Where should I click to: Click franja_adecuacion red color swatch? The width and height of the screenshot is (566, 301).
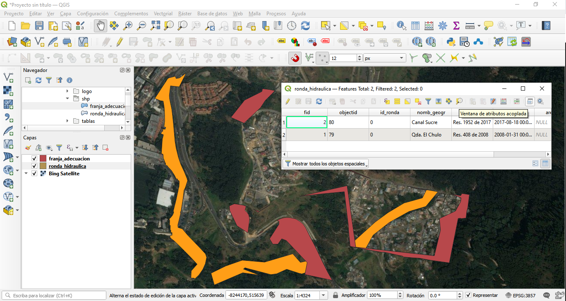43,159
